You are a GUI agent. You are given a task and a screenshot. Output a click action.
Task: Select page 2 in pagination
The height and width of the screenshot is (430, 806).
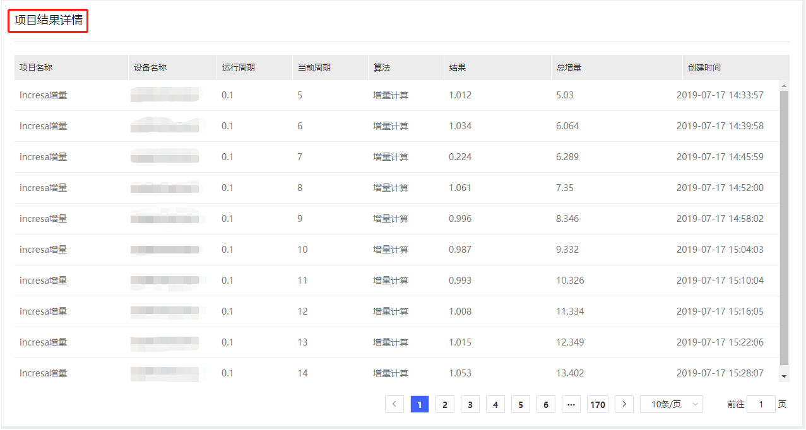click(445, 404)
